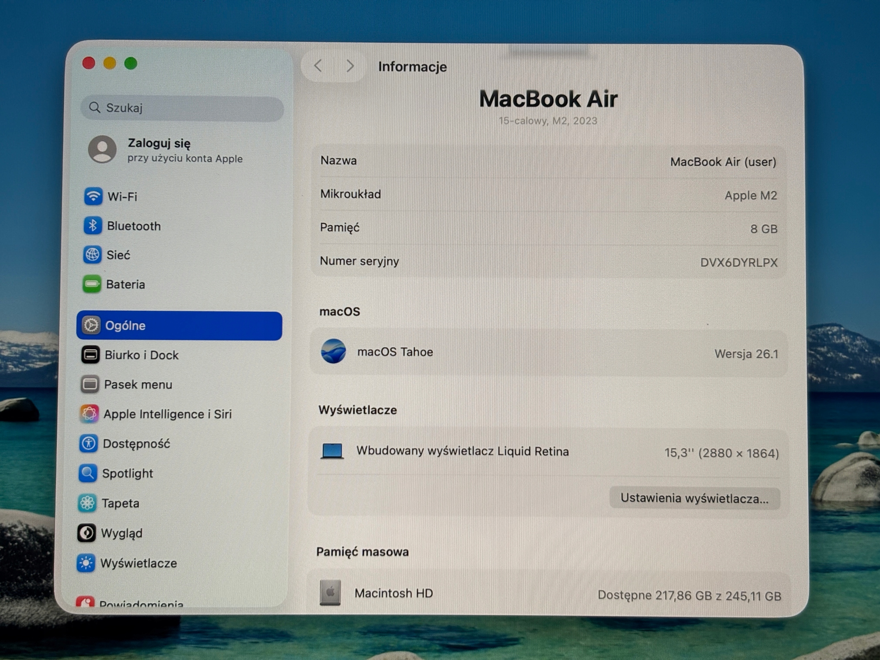Select Tapeta label in sidebar
Screen dimensions: 880x660
tap(121, 503)
